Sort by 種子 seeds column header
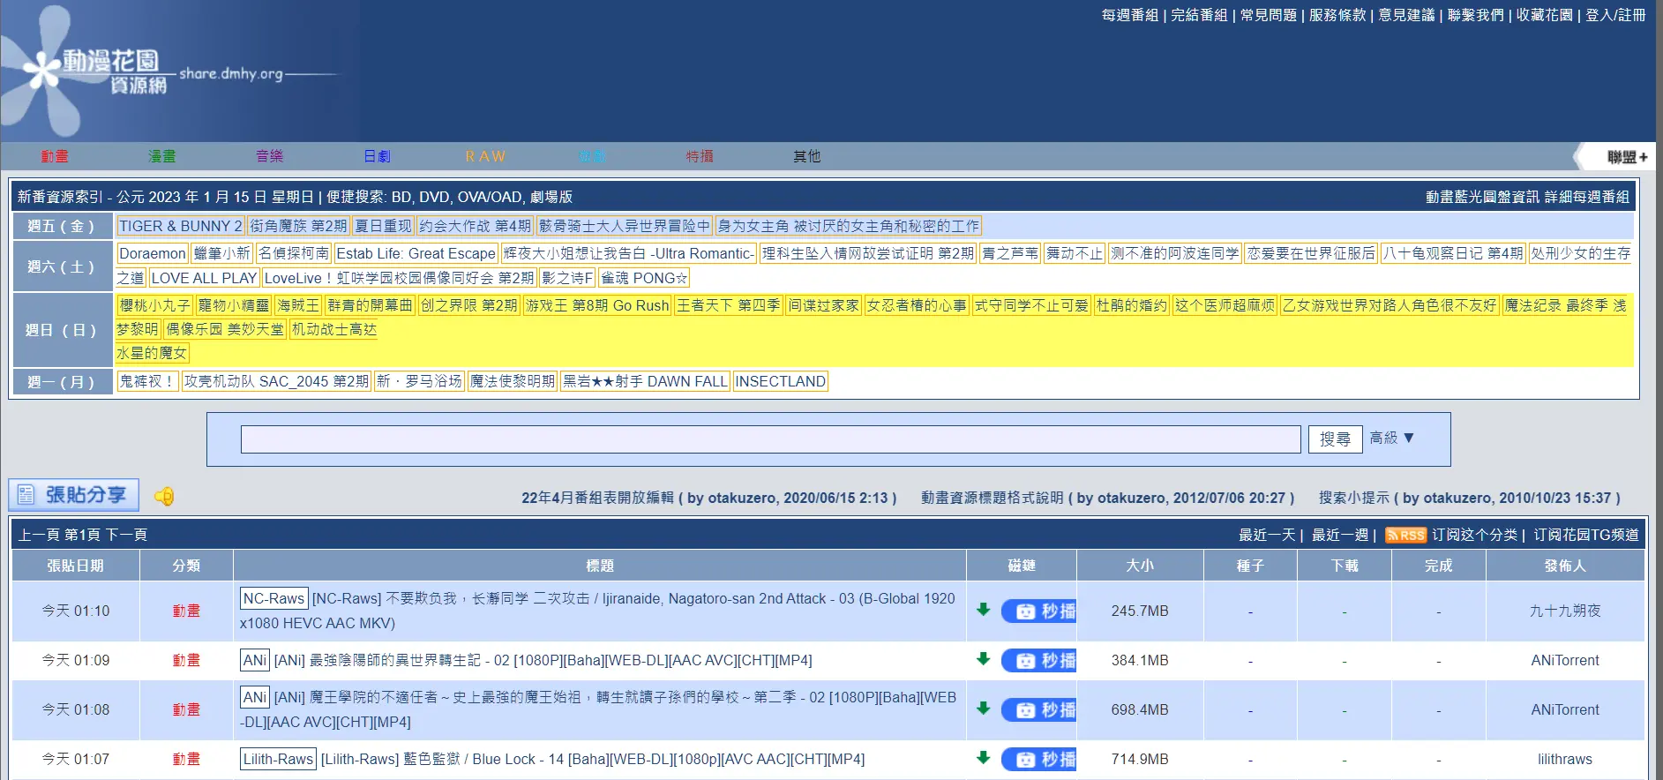 tap(1250, 566)
